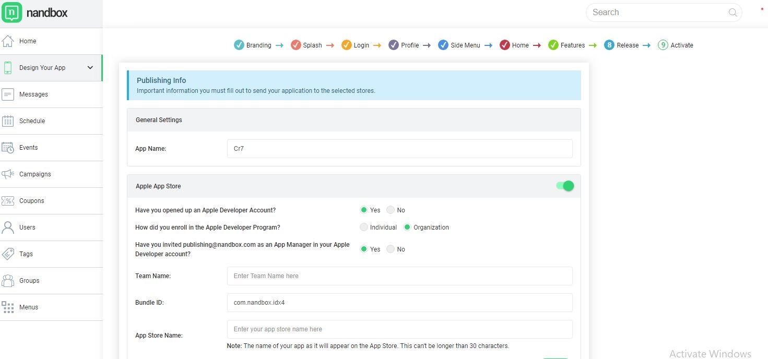Go to the Branding step
The image size is (768, 359).
253,45
